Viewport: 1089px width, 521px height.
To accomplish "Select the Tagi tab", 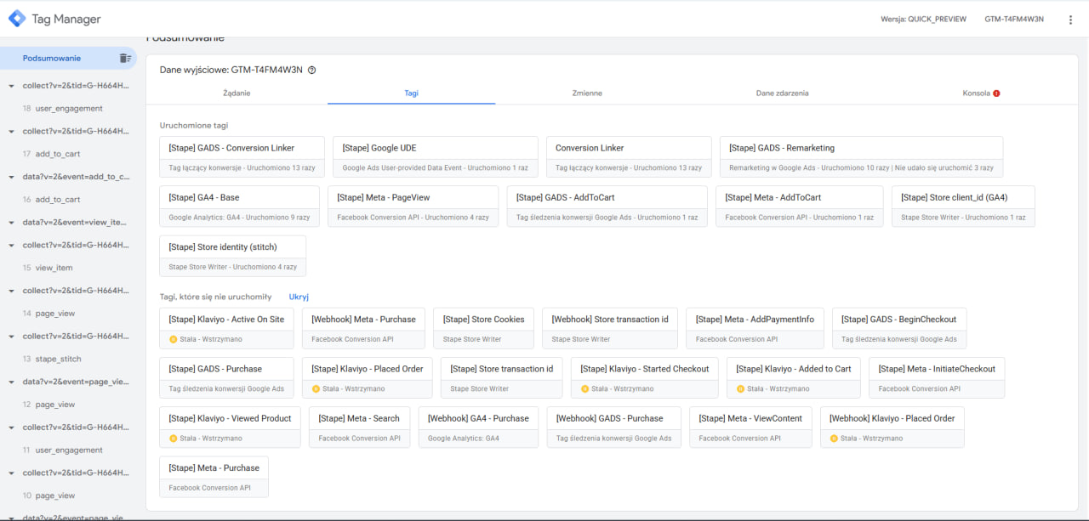I will coord(412,93).
